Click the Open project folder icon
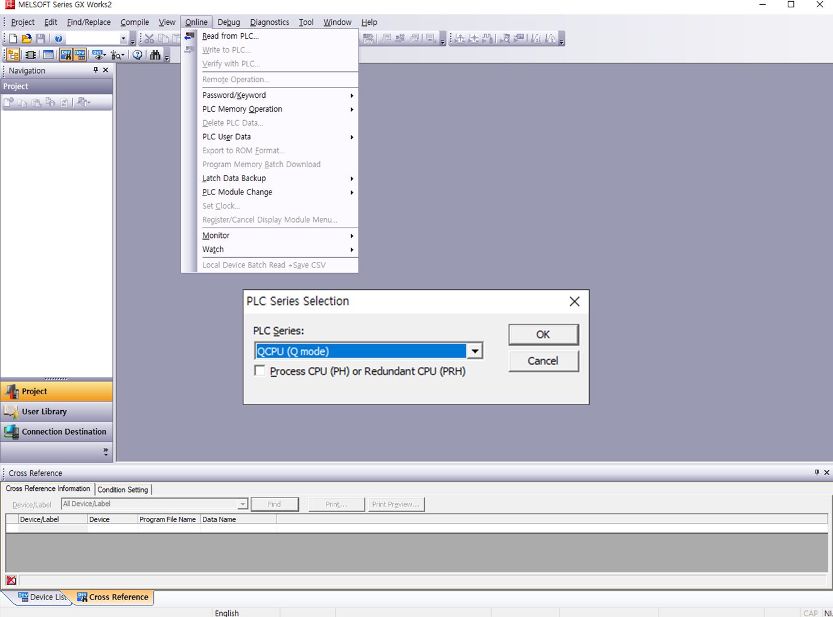The height and width of the screenshot is (617, 833). coord(27,39)
